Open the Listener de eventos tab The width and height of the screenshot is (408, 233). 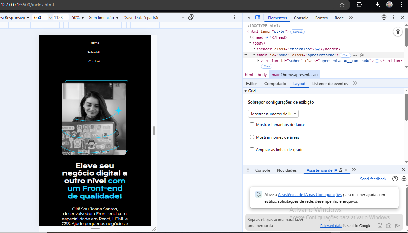tap(330, 84)
